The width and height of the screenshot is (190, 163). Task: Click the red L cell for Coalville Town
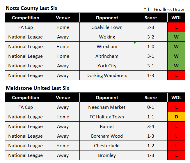click(x=176, y=27)
